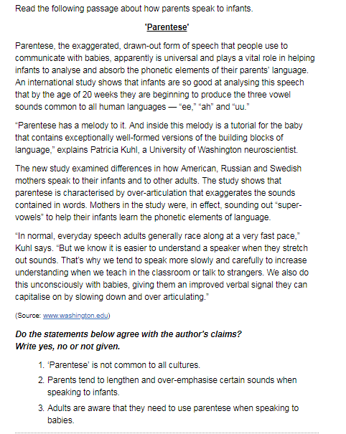Click statement 3 'Adults are aware'
346x434 pixels.
[168, 414]
